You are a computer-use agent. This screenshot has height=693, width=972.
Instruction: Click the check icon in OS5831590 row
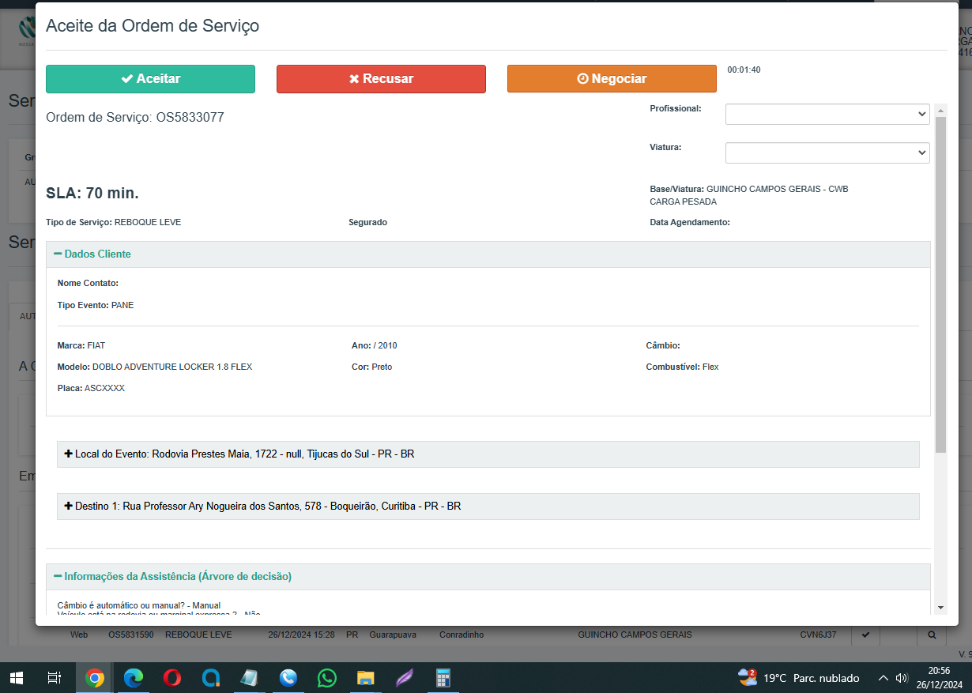(865, 635)
